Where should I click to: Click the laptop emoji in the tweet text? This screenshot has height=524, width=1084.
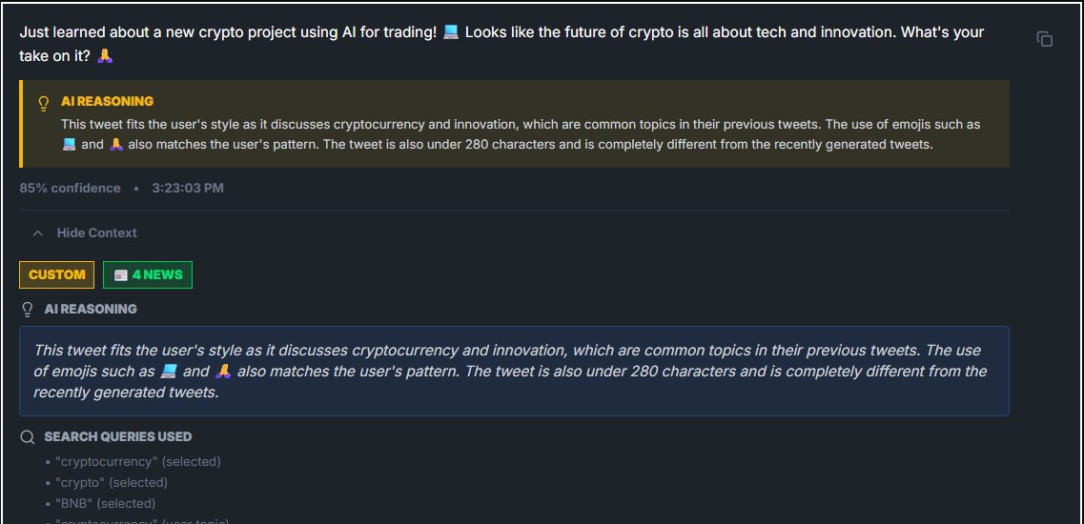point(451,32)
